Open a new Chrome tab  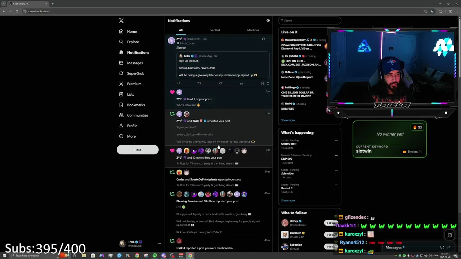[x=52, y=4]
